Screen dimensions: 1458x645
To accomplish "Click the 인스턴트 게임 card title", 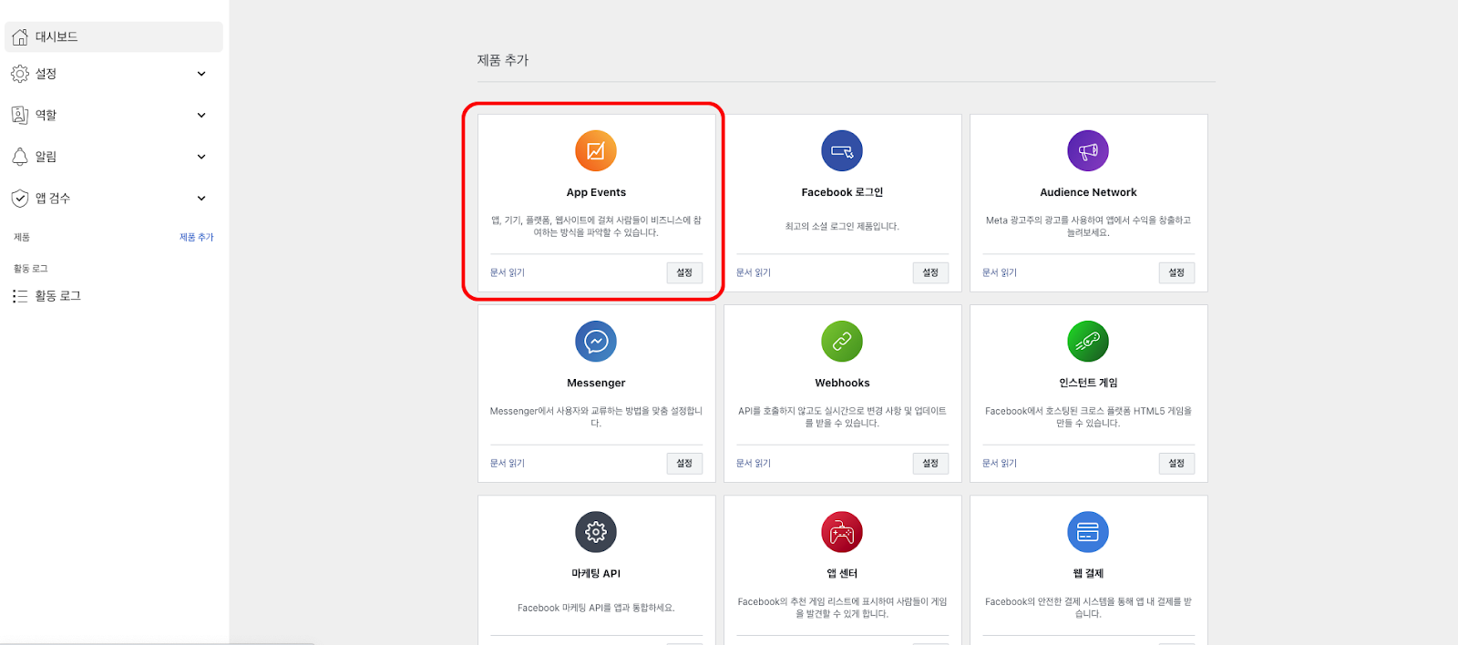I will click(1088, 383).
